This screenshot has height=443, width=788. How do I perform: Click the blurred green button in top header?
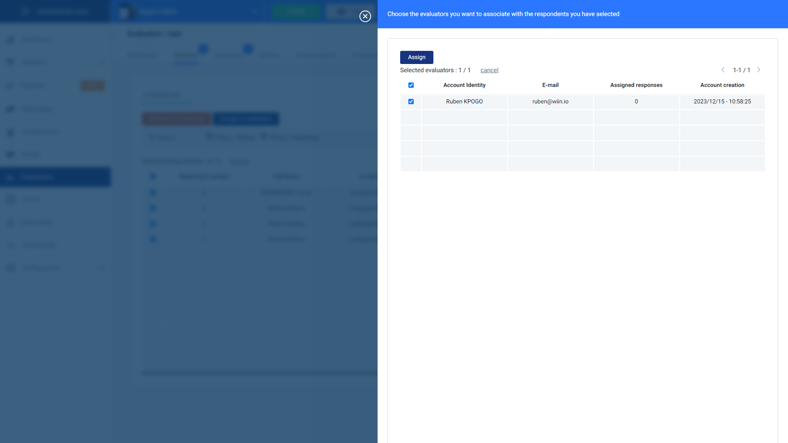296,11
